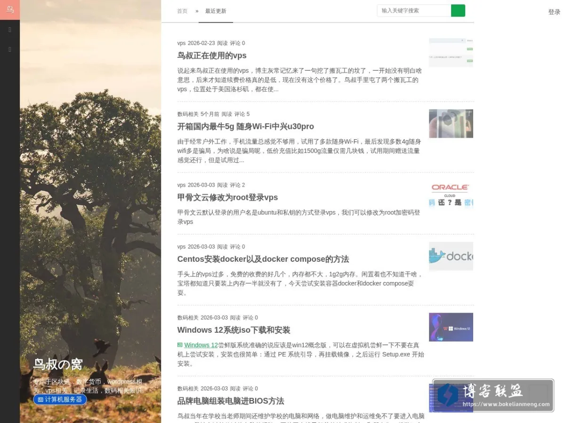Click 阅读 on the 甲骨文云 post
565x423 pixels.
pos(222,185)
